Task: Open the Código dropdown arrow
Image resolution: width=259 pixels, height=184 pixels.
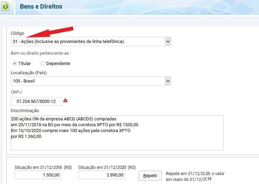Action: pyautogui.click(x=168, y=41)
